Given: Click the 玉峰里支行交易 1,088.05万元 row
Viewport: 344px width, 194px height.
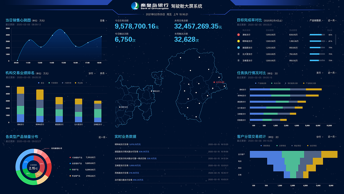Looking at the screenshot, I should click(172, 165).
